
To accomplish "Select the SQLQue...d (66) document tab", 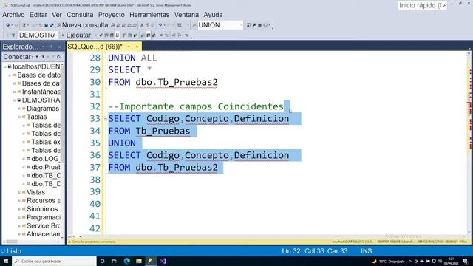I will pos(95,47).
